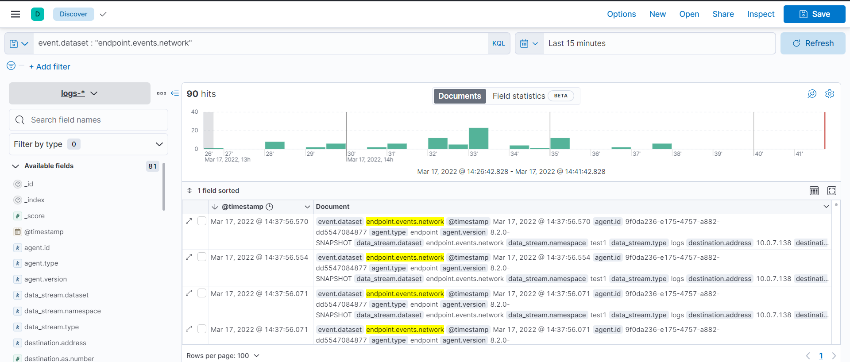The width and height of the screenshot is (850, 362).
Task: Click the @timestamp date field icon
Action: (x=18, y=232)
